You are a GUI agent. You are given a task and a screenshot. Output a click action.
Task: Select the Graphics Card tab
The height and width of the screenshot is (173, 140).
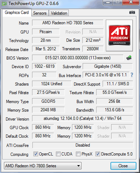(x=17, y=12)
